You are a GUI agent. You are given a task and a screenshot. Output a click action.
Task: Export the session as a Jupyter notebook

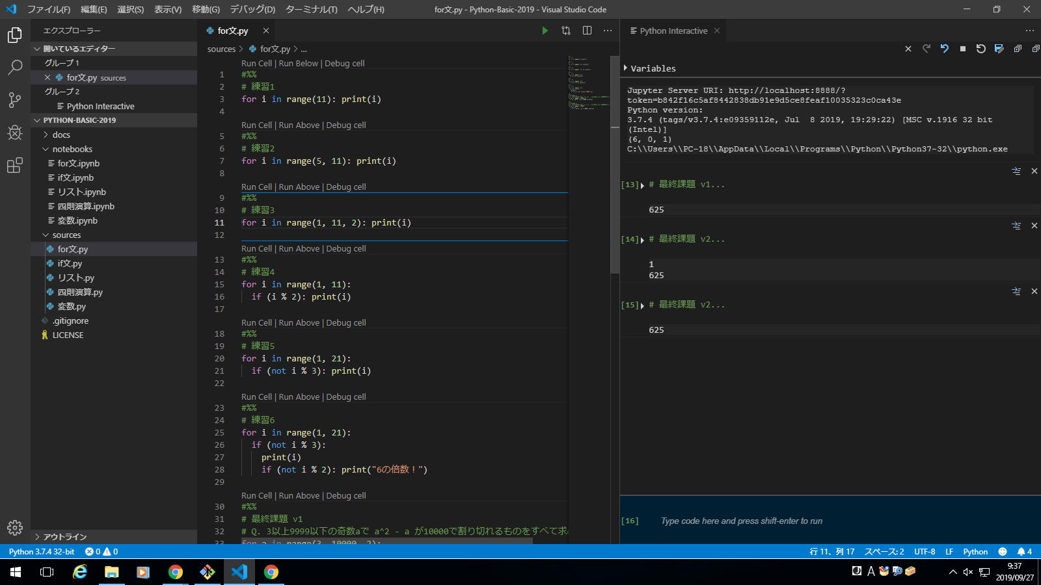point(999,49)
